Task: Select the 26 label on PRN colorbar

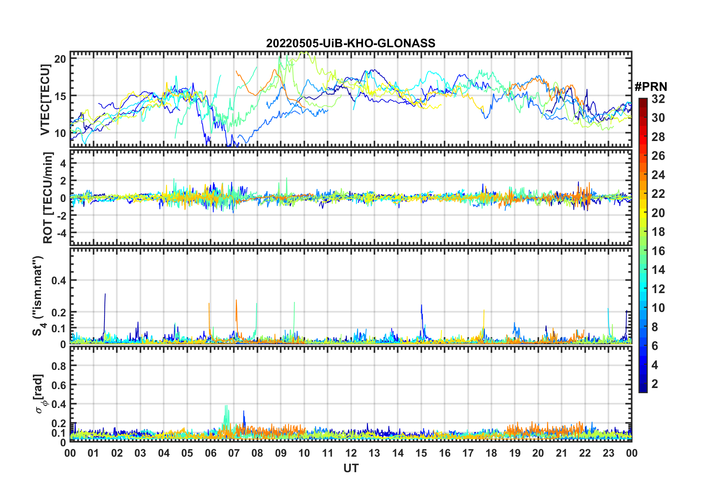Action: [658, 156]
